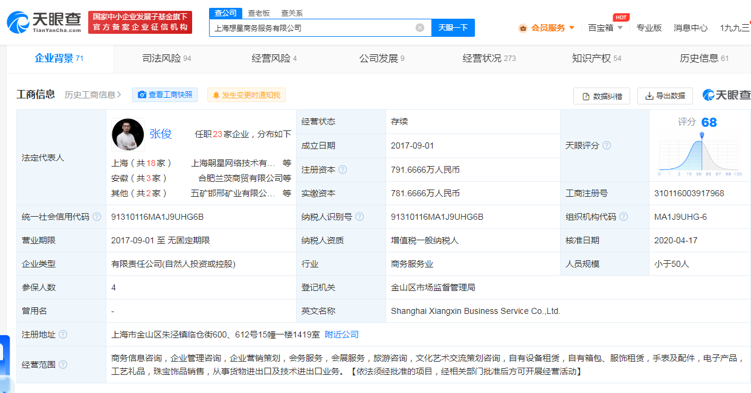
Task: Click the bell icon in 发生变更时通知我
Action: coord(216,95)
